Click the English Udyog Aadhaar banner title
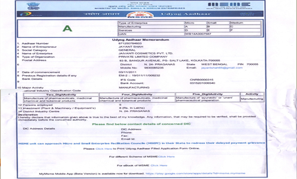Screen dimensions: 297x179 click(185, 14)
